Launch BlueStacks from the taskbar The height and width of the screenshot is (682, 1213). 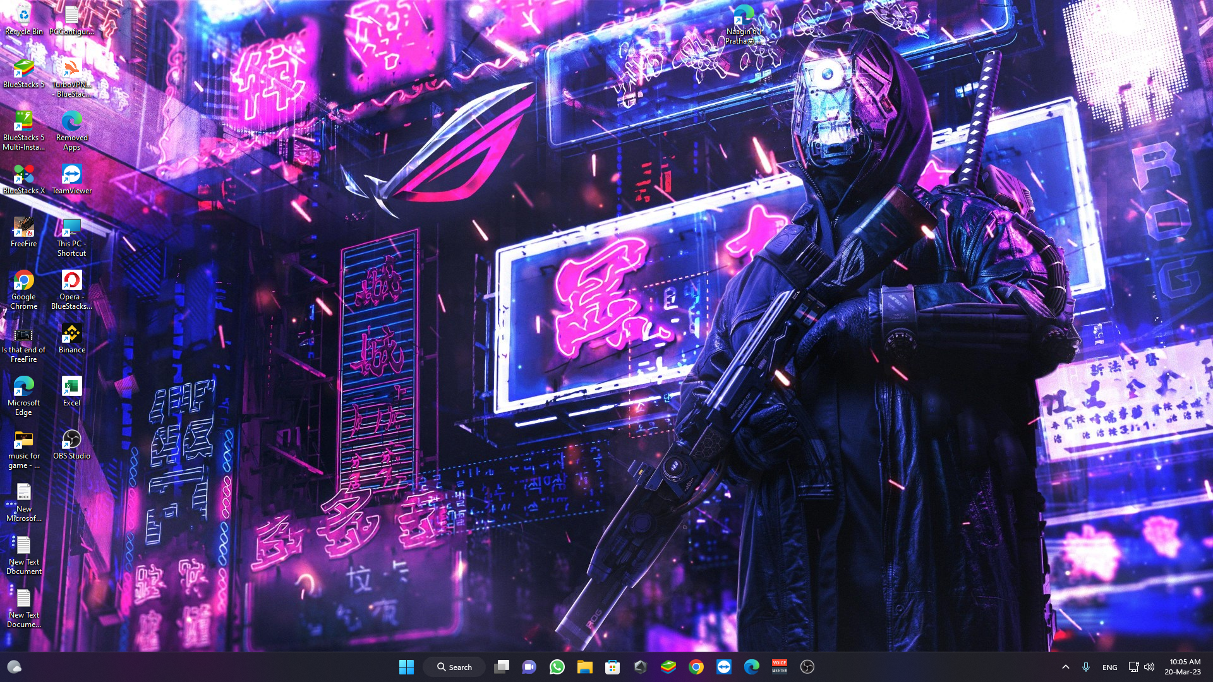tap(668, 667)
